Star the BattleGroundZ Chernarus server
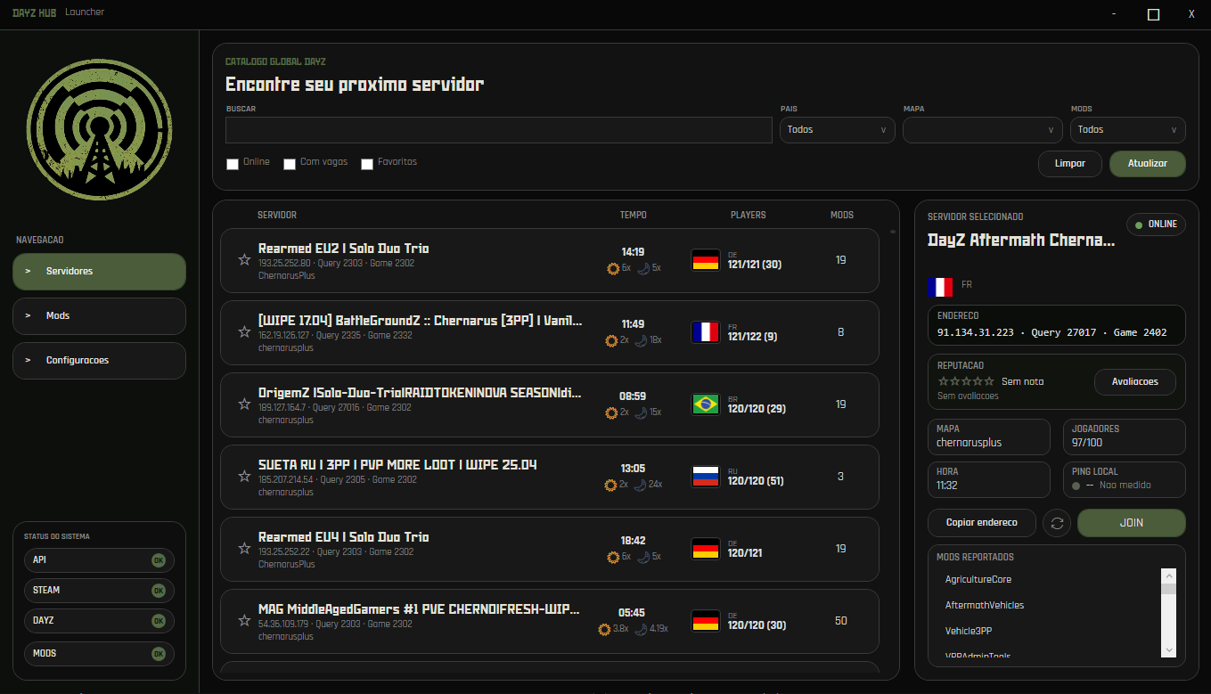This screenshot has width=1211, height=694. 244,332
